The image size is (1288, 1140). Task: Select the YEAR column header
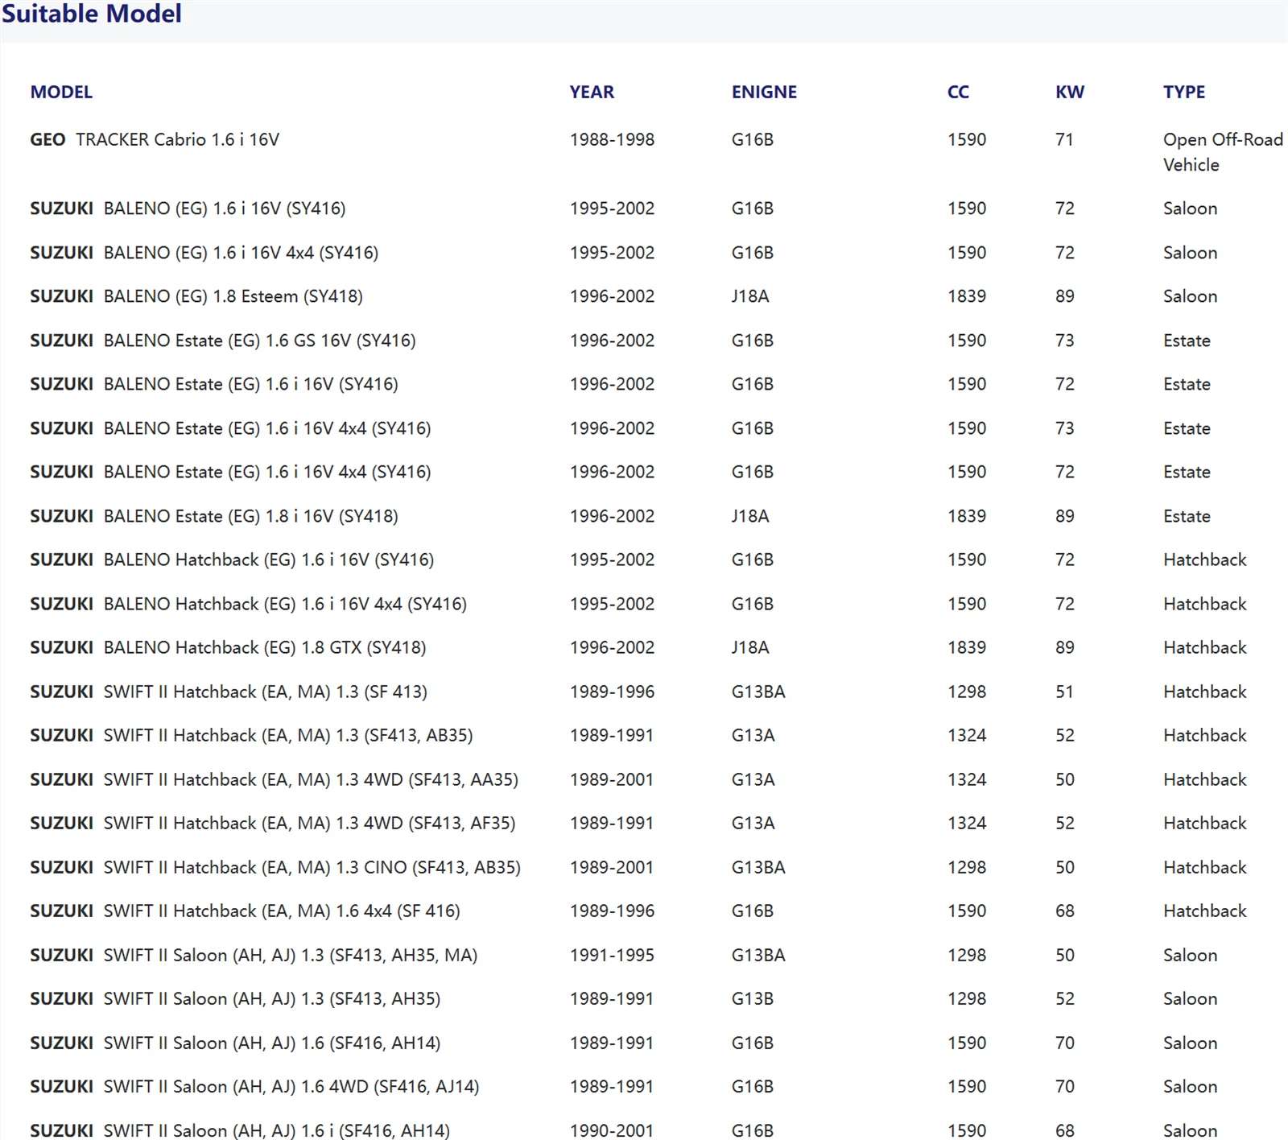[592, 92]
